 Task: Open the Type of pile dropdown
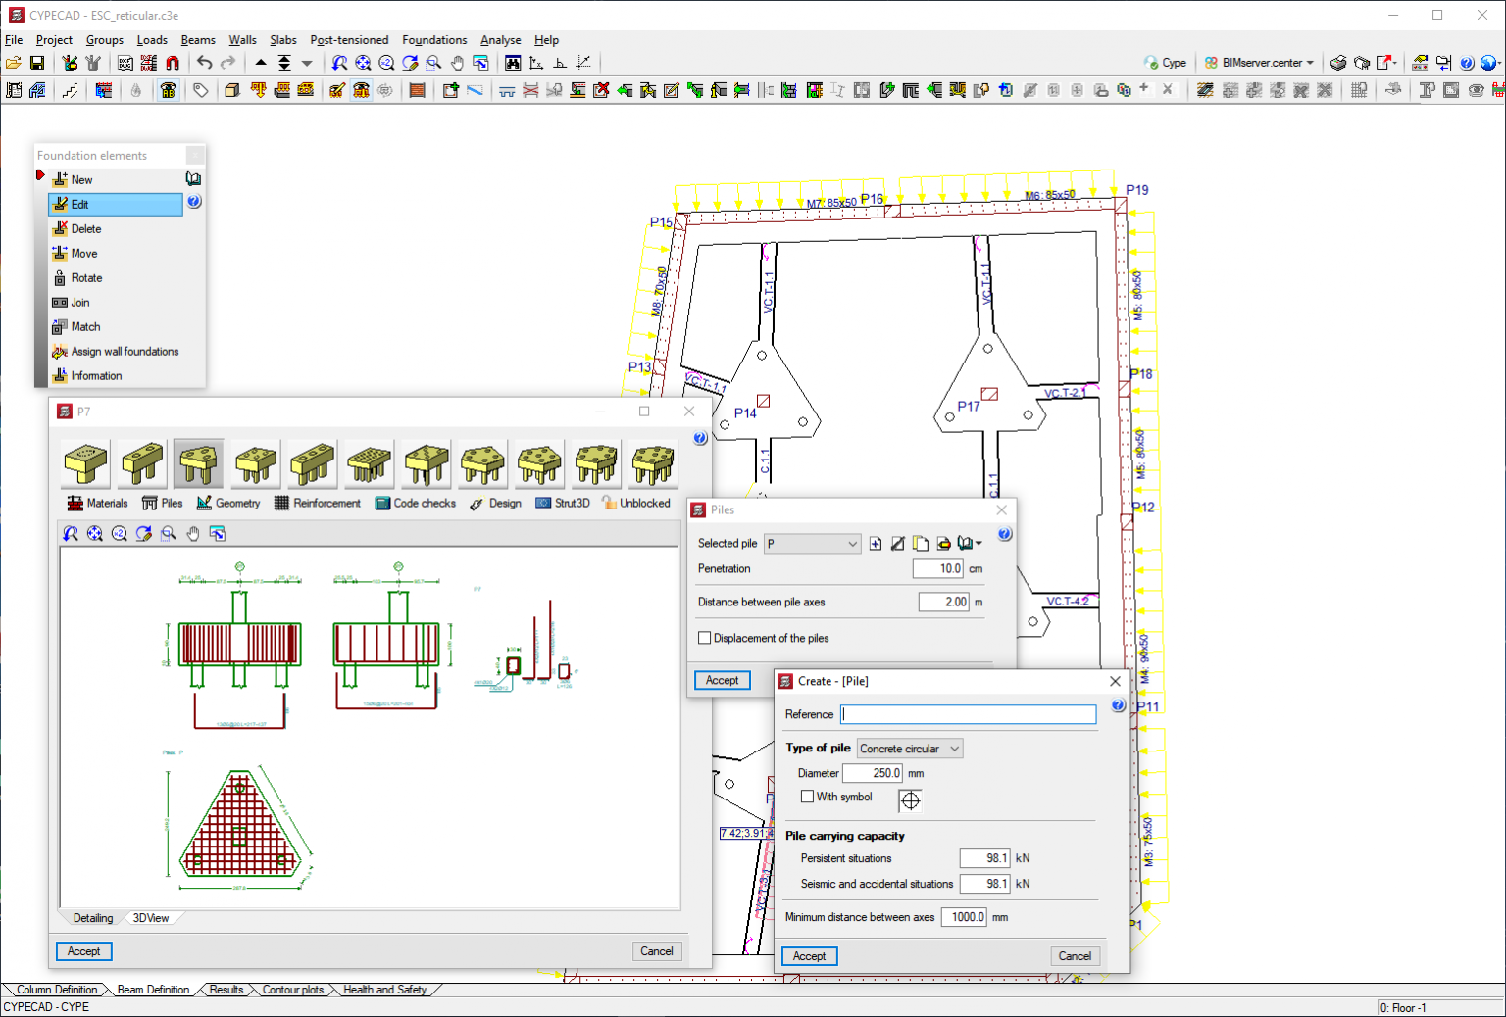[x=909, y=749]
